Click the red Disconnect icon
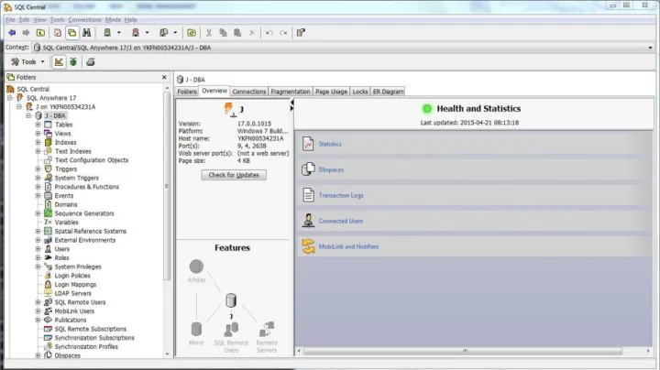This screenshot has width=660, height=370. click(x=135, y=33)
